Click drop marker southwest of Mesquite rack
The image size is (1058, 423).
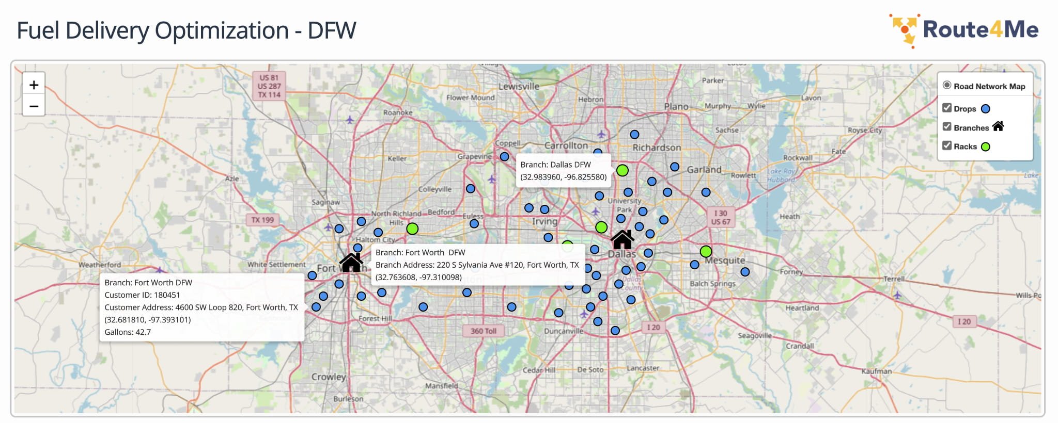tap(695, 265)
